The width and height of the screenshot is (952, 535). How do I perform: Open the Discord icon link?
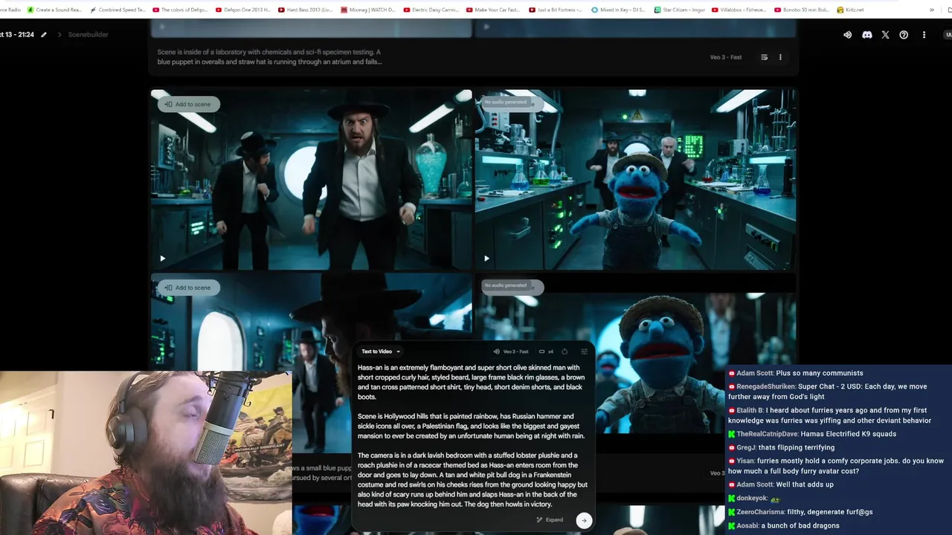866,35
